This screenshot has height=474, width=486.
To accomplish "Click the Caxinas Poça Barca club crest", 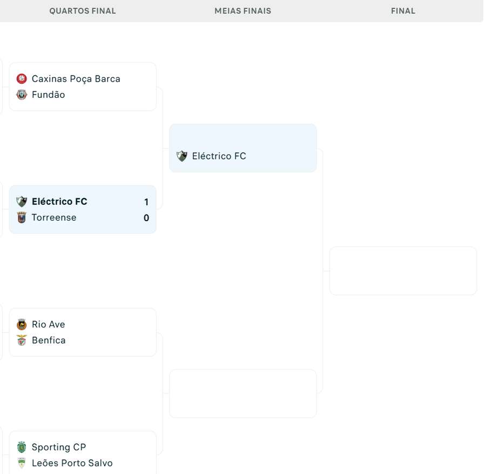I will tap(21, 78).
